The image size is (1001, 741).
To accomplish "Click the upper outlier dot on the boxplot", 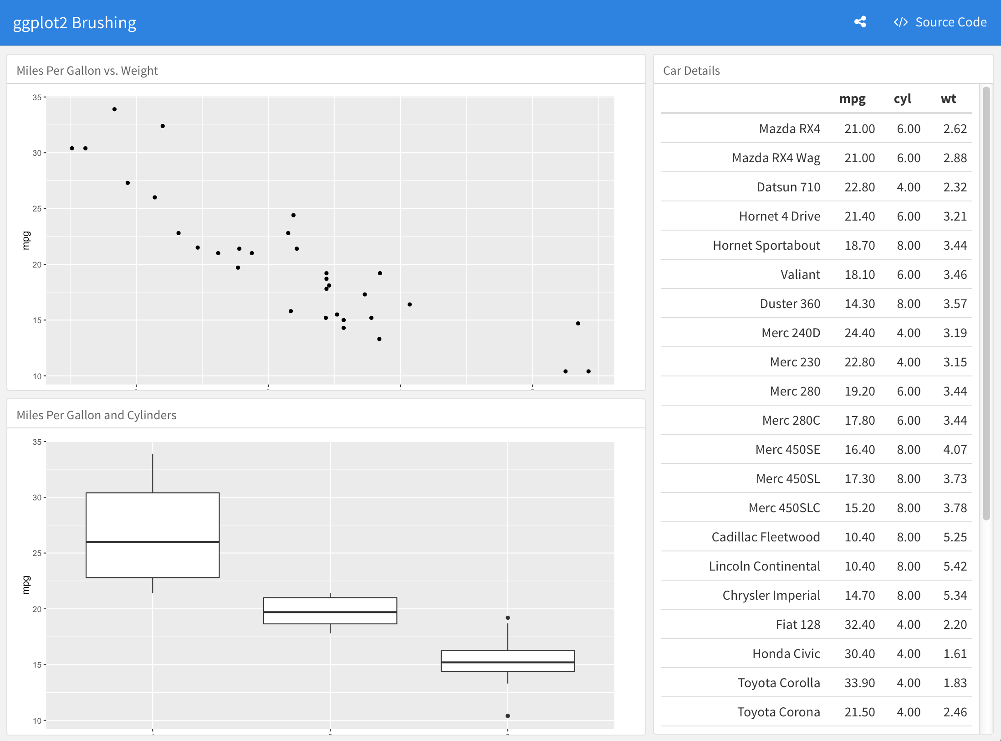I will (507, 618).
